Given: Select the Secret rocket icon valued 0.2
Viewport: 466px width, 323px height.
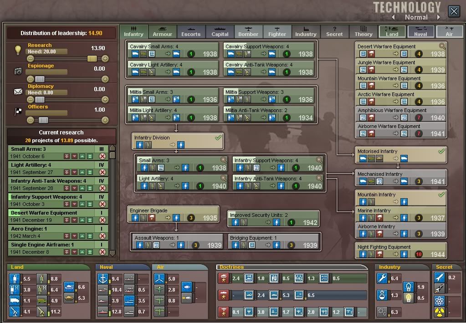Looking at the screenshot, I should 439,277.
